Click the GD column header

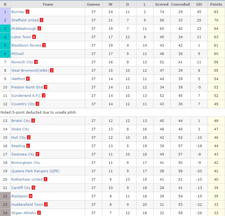coord(199,4)
